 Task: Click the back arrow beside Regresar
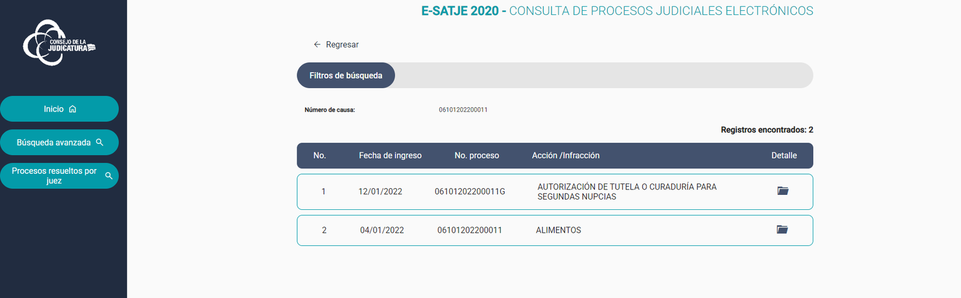click(x=317, y=44)
